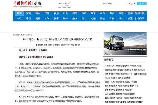Open the 牢记总书记嘱托 news link
Viewport: 158px width, 105px height.
point(118,78)
